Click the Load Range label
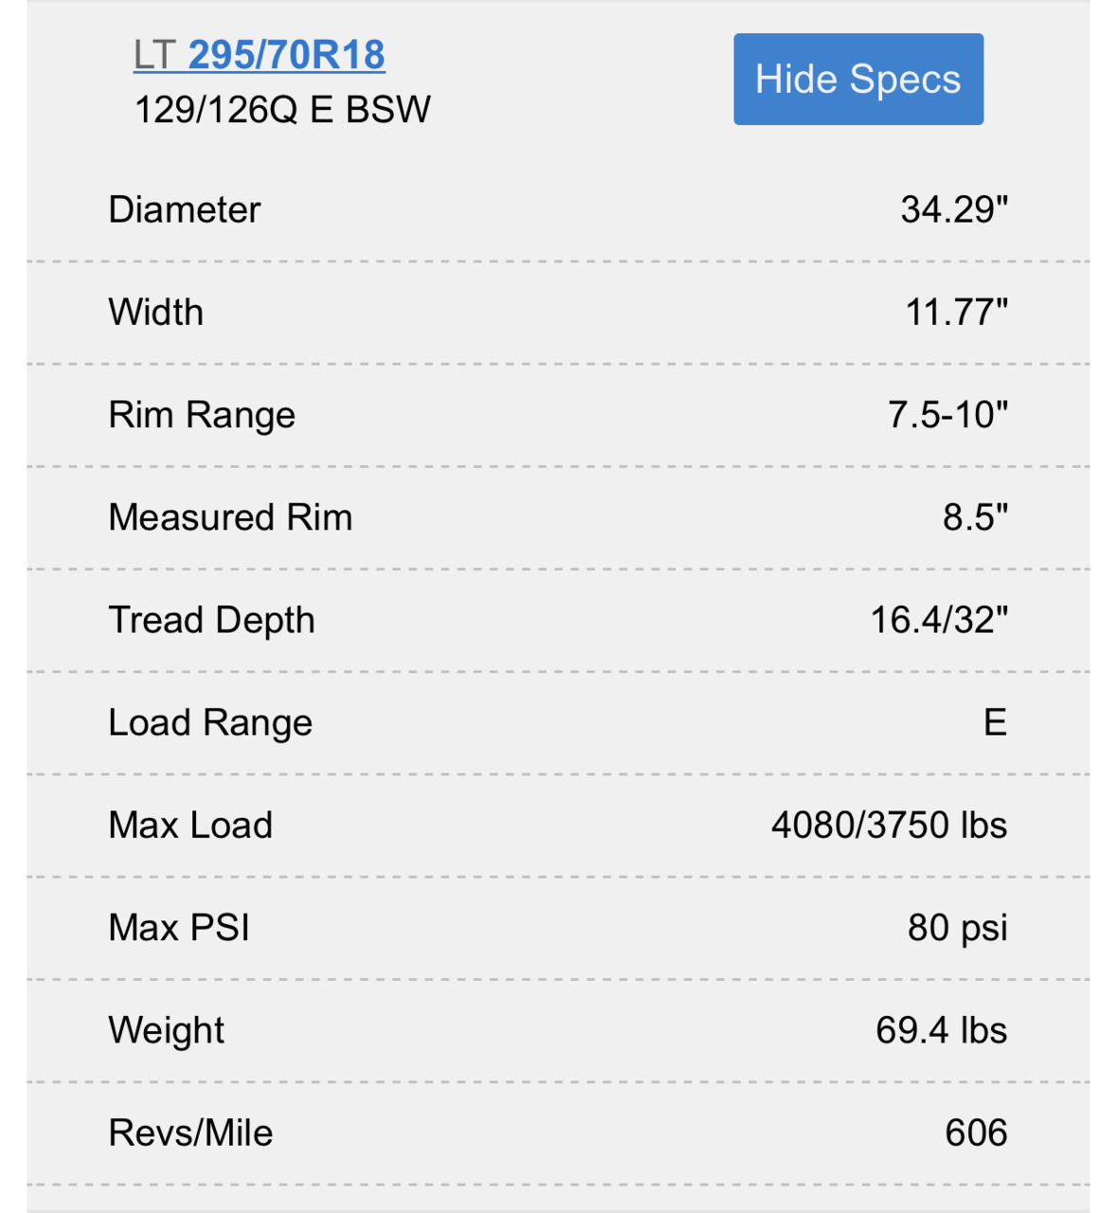 point(210,723)
